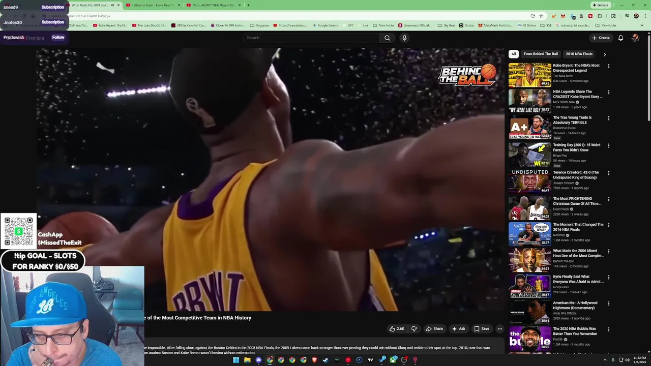Image resolution: width=651 pixels, height=366 pixels.
Task: Open TradingView from the taskbar
Action: coord(370,360)
